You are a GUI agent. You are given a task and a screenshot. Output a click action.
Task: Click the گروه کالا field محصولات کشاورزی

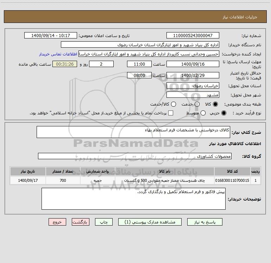[135, 156]
